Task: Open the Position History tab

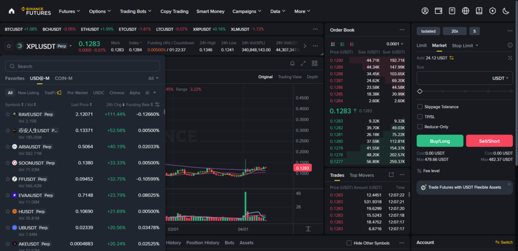Action: (202, 242)
